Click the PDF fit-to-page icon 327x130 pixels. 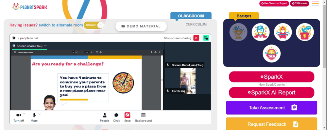(97, 52)
